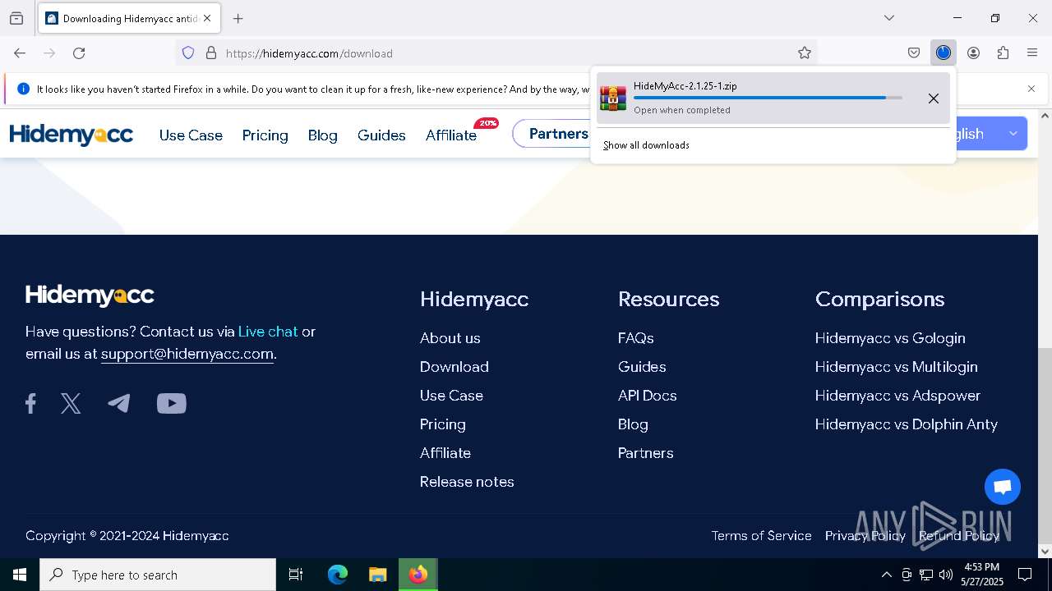Open the live chat bubble widget
1052x591 pixels.
1003,487
